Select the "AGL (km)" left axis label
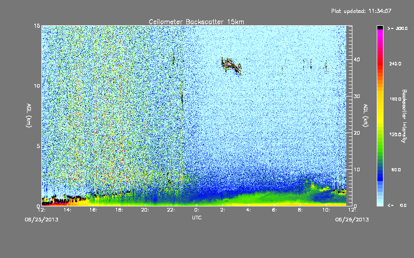The width and height of the screenshot is (414, 258). [29, 116]
